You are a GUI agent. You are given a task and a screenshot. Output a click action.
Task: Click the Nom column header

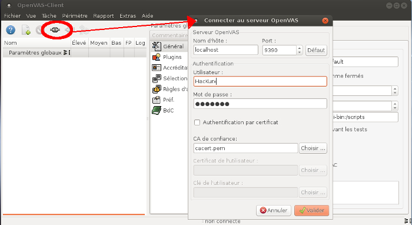[x=37, y=43]
